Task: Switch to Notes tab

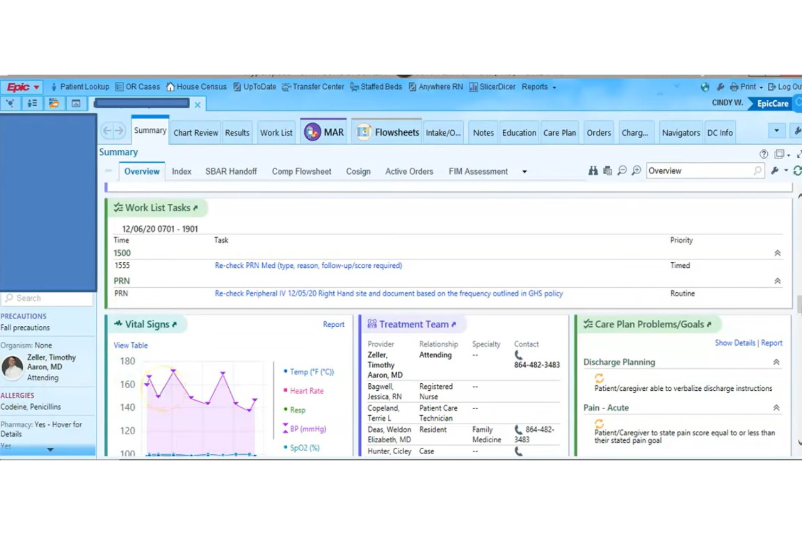Action: (483, 133)
